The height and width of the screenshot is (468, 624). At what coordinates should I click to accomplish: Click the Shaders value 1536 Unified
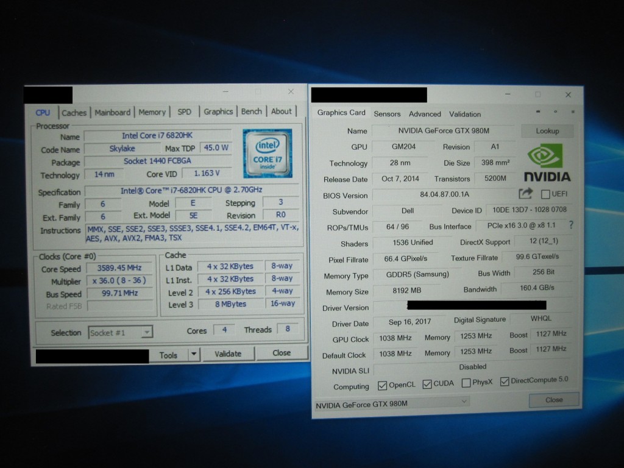413,243
